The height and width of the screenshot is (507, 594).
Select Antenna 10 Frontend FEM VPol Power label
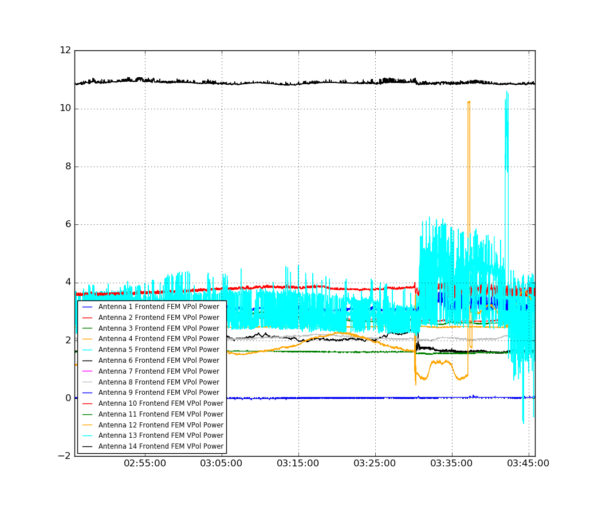[x=161, y=403]
